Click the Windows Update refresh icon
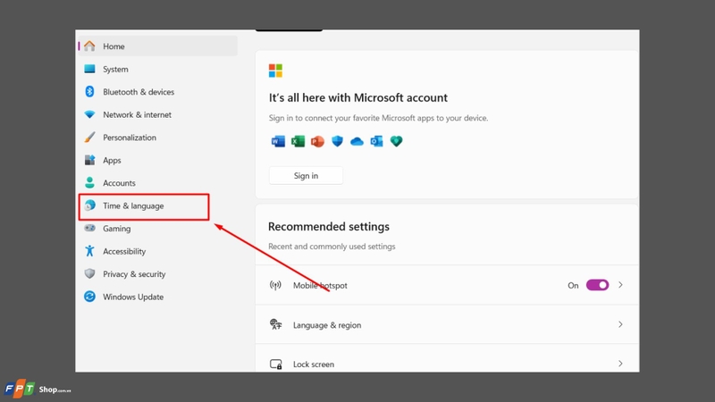The image size is (715, 402). coord(90,297)
